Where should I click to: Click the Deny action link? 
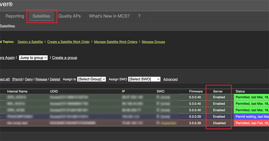point(29,79)
